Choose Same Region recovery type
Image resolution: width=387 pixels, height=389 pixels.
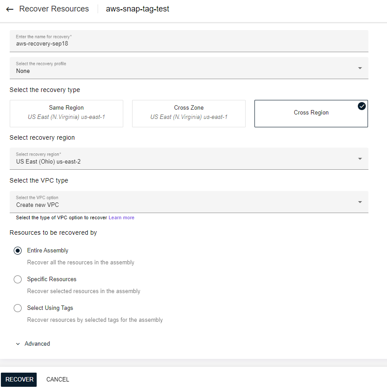point(66,113)
